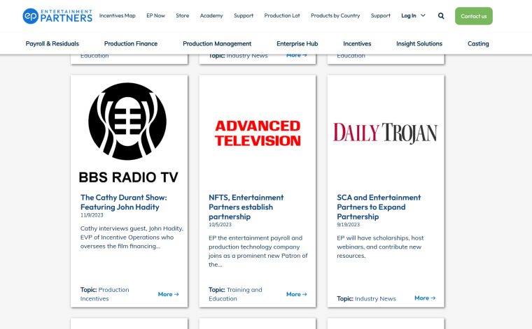Open the Academy nav link

pyautogui.click(x=211, y=15)
